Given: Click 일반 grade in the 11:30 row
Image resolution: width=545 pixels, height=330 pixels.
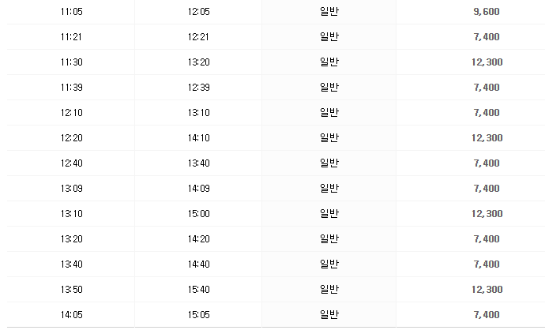Looking at the screenshot, I should click(329, 62).
